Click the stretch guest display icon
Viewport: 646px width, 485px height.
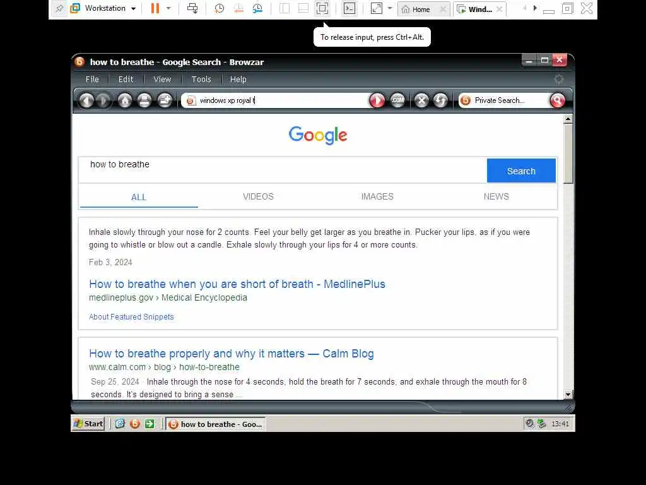pos(377,8)
